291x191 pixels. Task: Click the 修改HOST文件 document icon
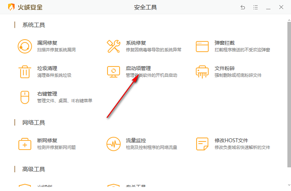[x=203, y=144]
